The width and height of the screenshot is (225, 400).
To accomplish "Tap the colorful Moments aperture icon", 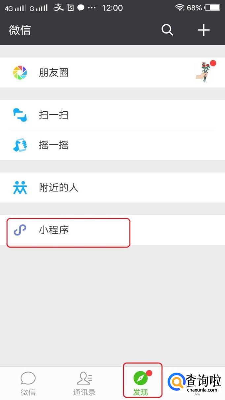I will tap(20, 73).
